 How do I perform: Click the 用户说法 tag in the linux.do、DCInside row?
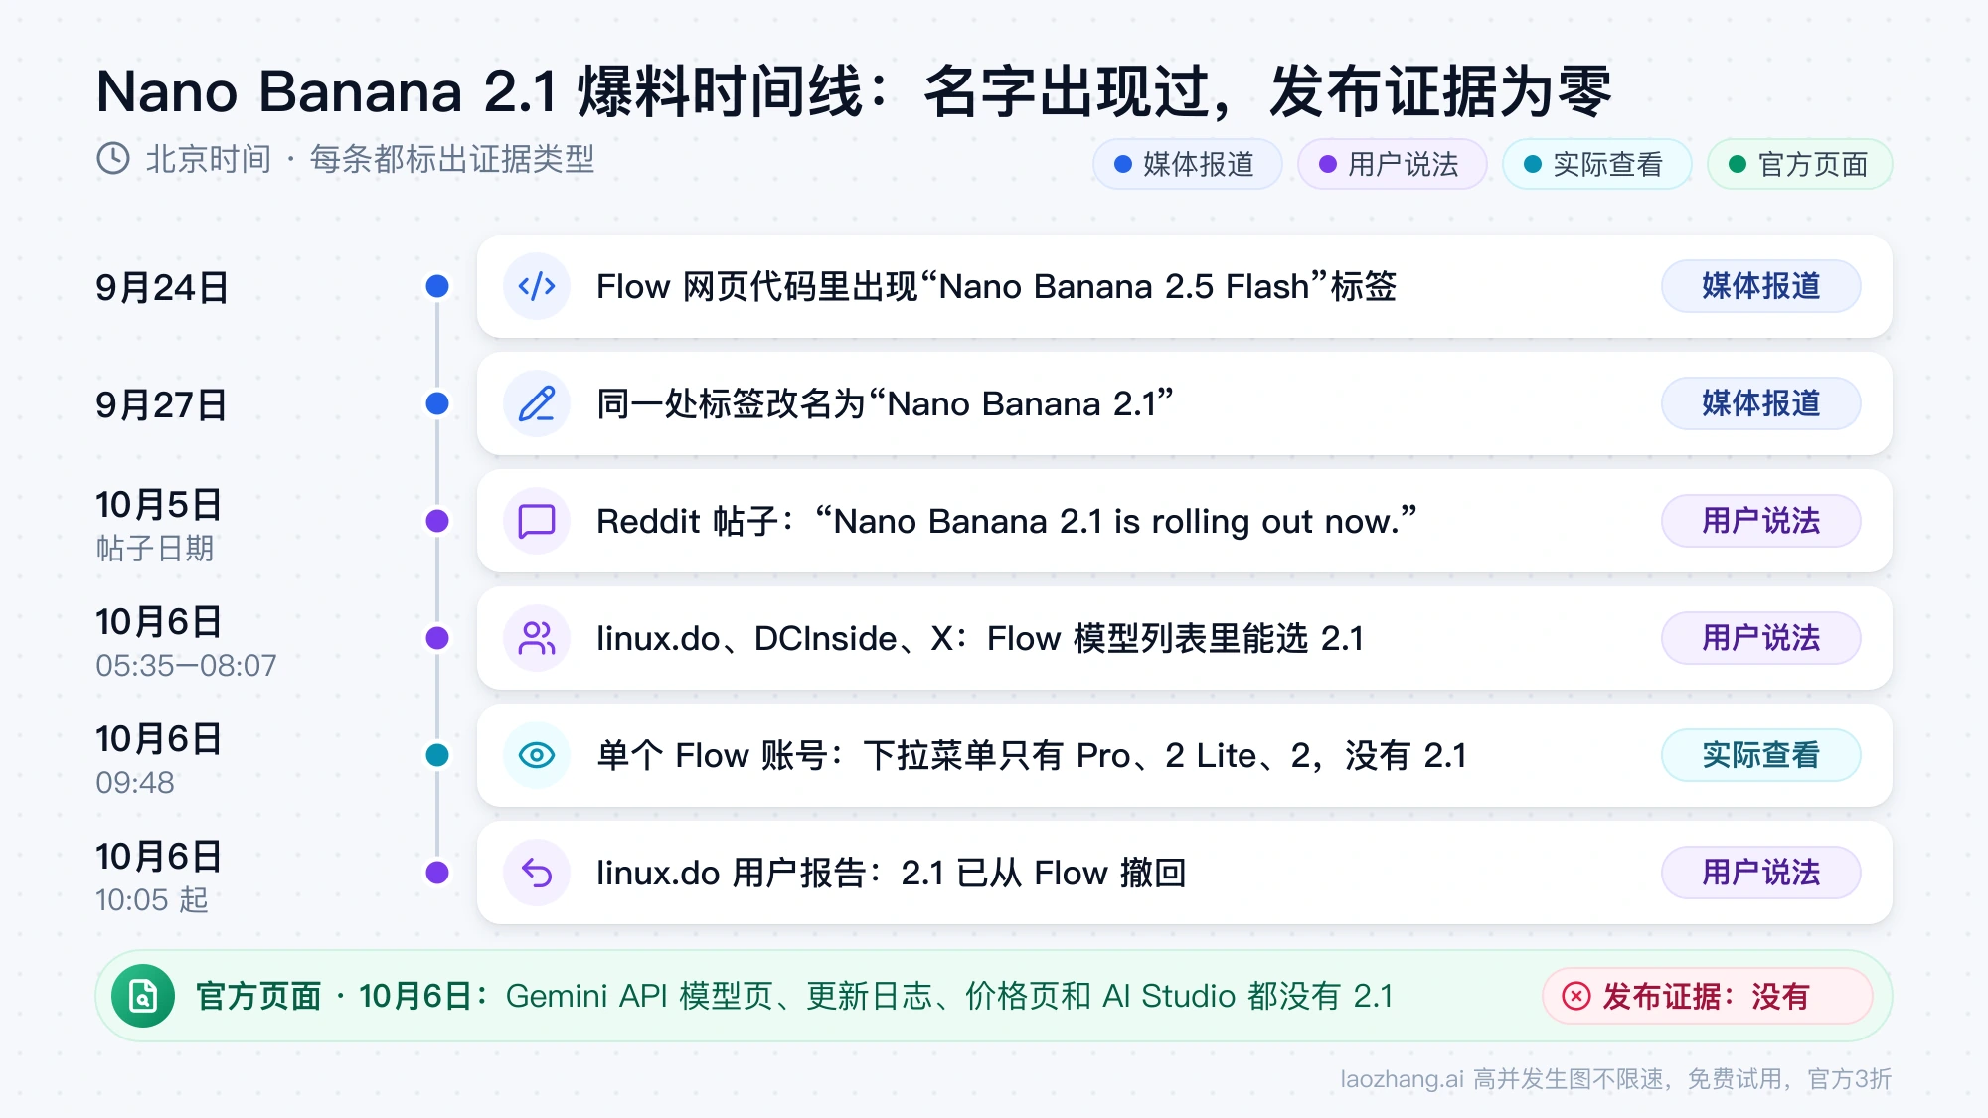tap(1760, 638)
